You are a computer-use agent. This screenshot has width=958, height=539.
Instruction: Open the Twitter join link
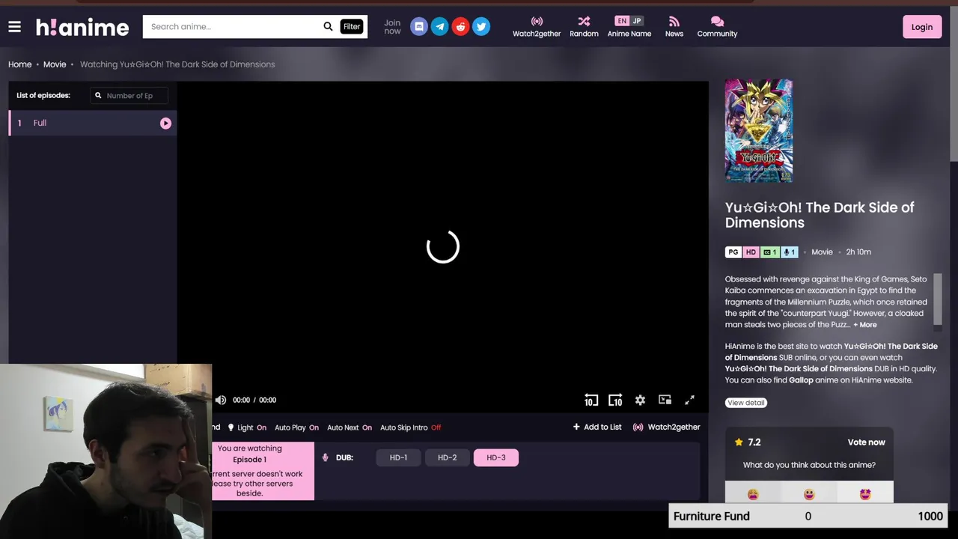tap(481, 27)
